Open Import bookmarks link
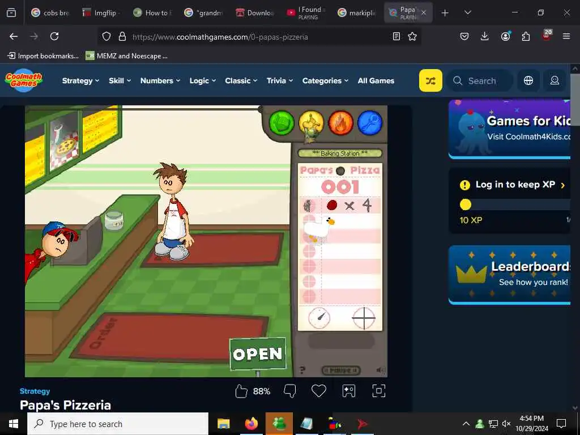This screenshot has width=580, height=435. click(x=43, y=56)
